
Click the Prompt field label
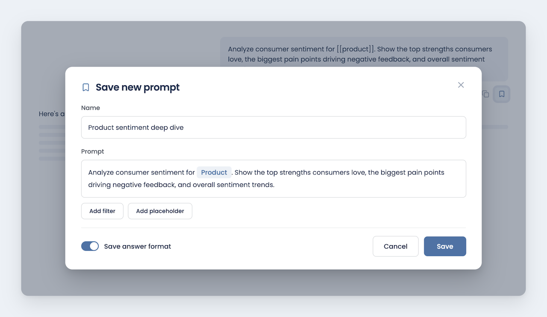pyautogui.click(x=93, y=151)
